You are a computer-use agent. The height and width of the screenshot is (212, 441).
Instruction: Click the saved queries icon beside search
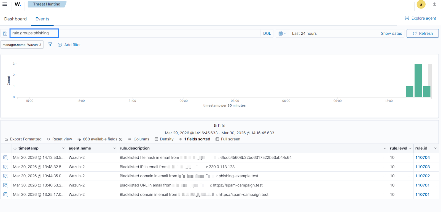tap(5, 33)
